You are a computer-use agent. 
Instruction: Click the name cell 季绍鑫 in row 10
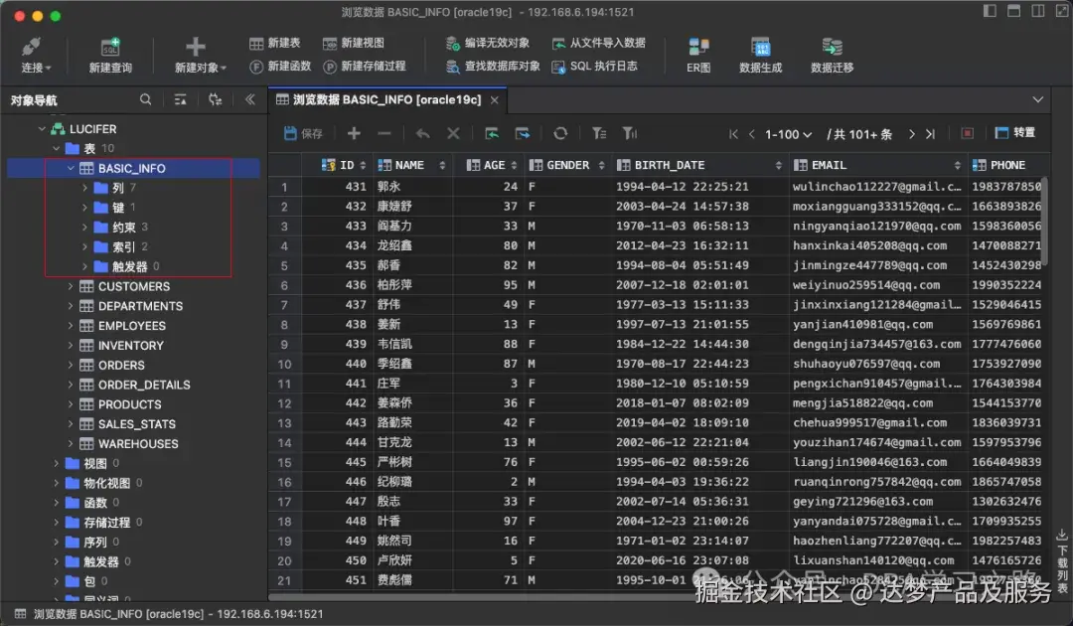click(411, 364)
